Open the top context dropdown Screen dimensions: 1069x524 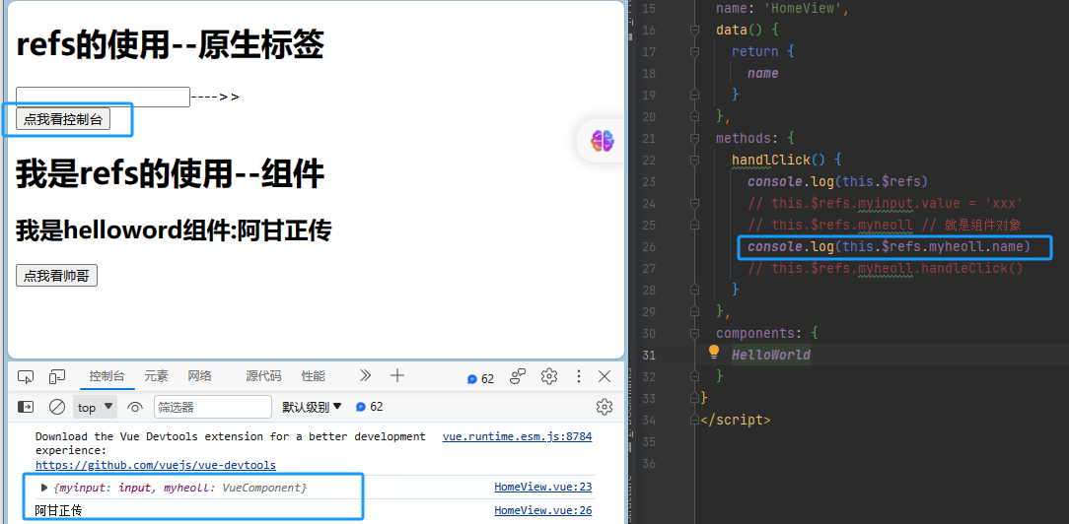(x=95, y=407)
